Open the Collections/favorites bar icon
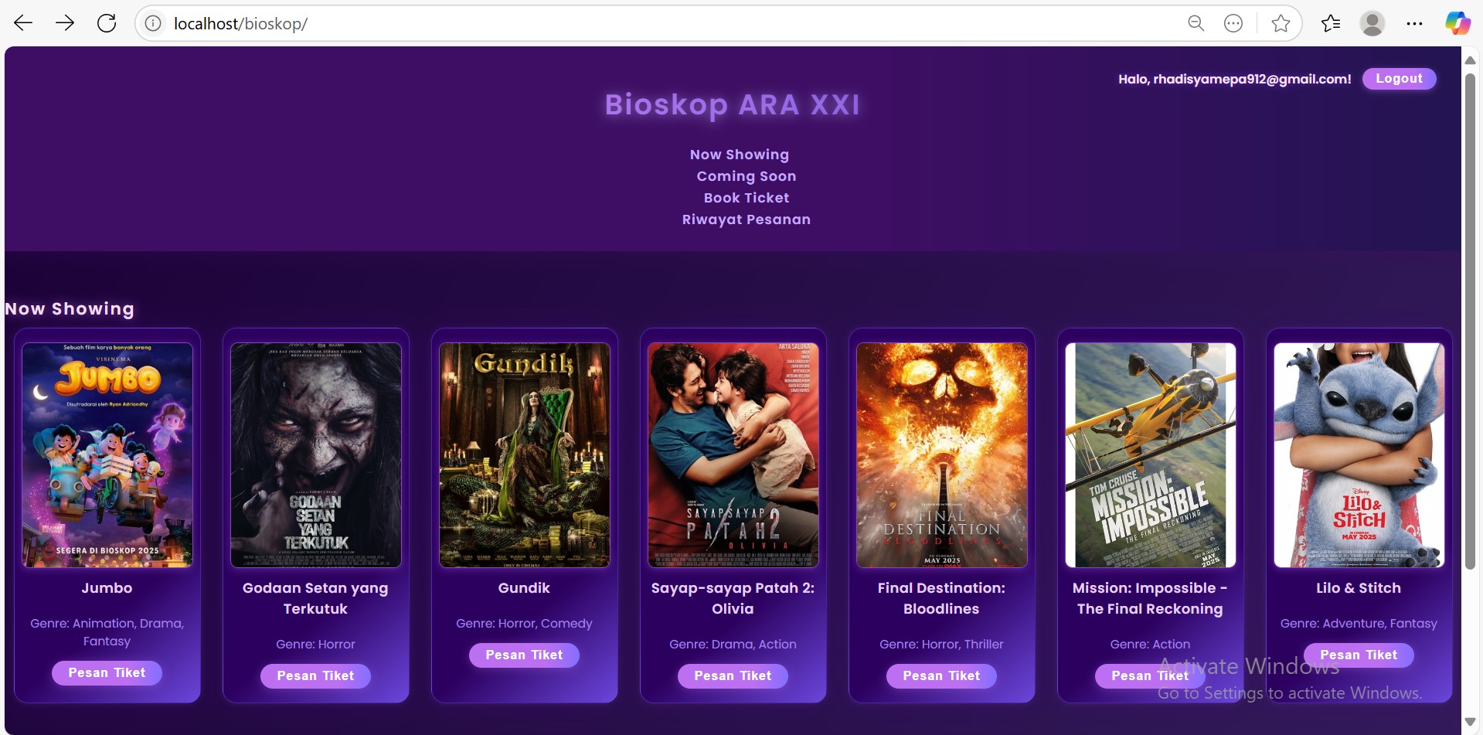The height and width of the screenshot is (735, 1483). 1331,23
